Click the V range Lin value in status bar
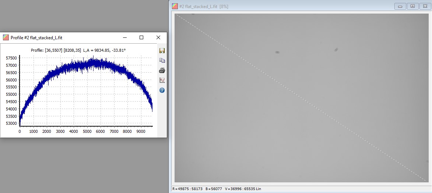The width and height of the screenshot is (432, 193). click(x=243, y=189)
